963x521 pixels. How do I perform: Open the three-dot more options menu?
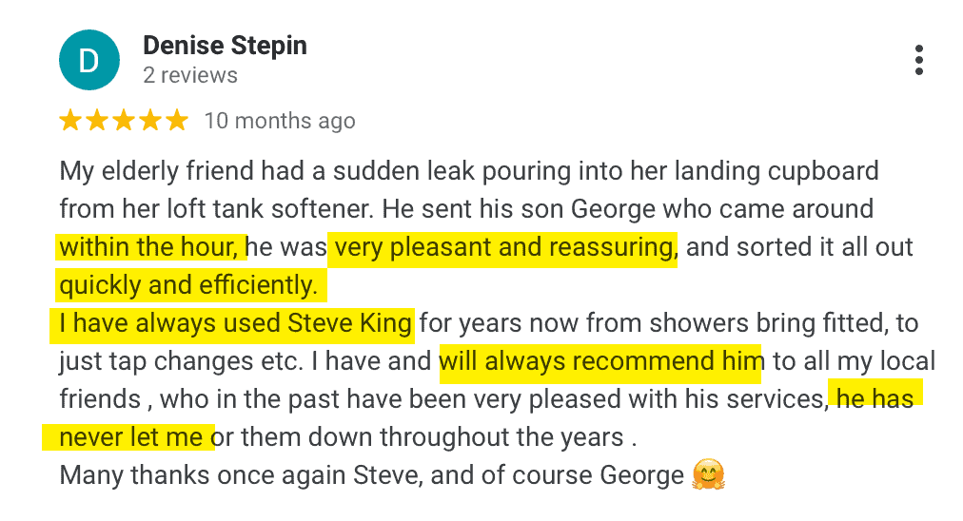(x=918, y=60)
